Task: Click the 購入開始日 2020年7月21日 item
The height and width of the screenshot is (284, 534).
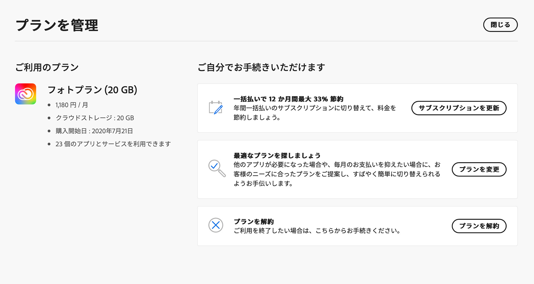Action: pos(94,131)
